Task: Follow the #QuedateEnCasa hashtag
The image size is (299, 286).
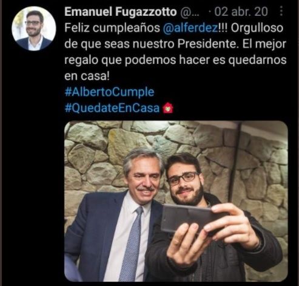Action: click(112, 108)
